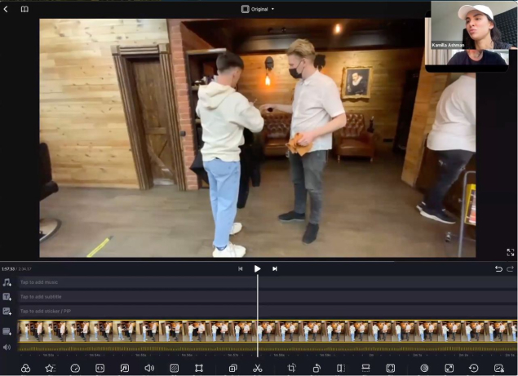Open the zoom expand tool
The height and width of the screenshot is (376, 518).
pyautogui.click(x=449, y=369)
